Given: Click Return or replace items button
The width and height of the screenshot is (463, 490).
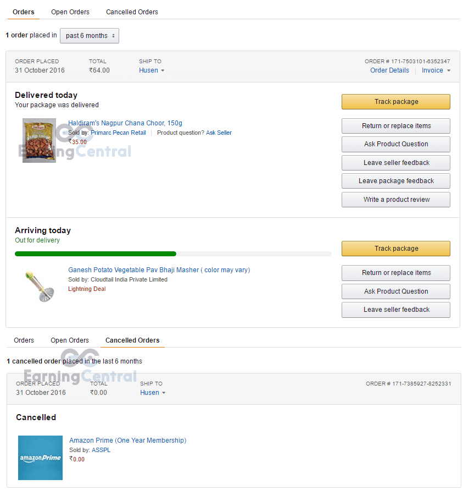Looking at the screenshot, I should (395, 126).
